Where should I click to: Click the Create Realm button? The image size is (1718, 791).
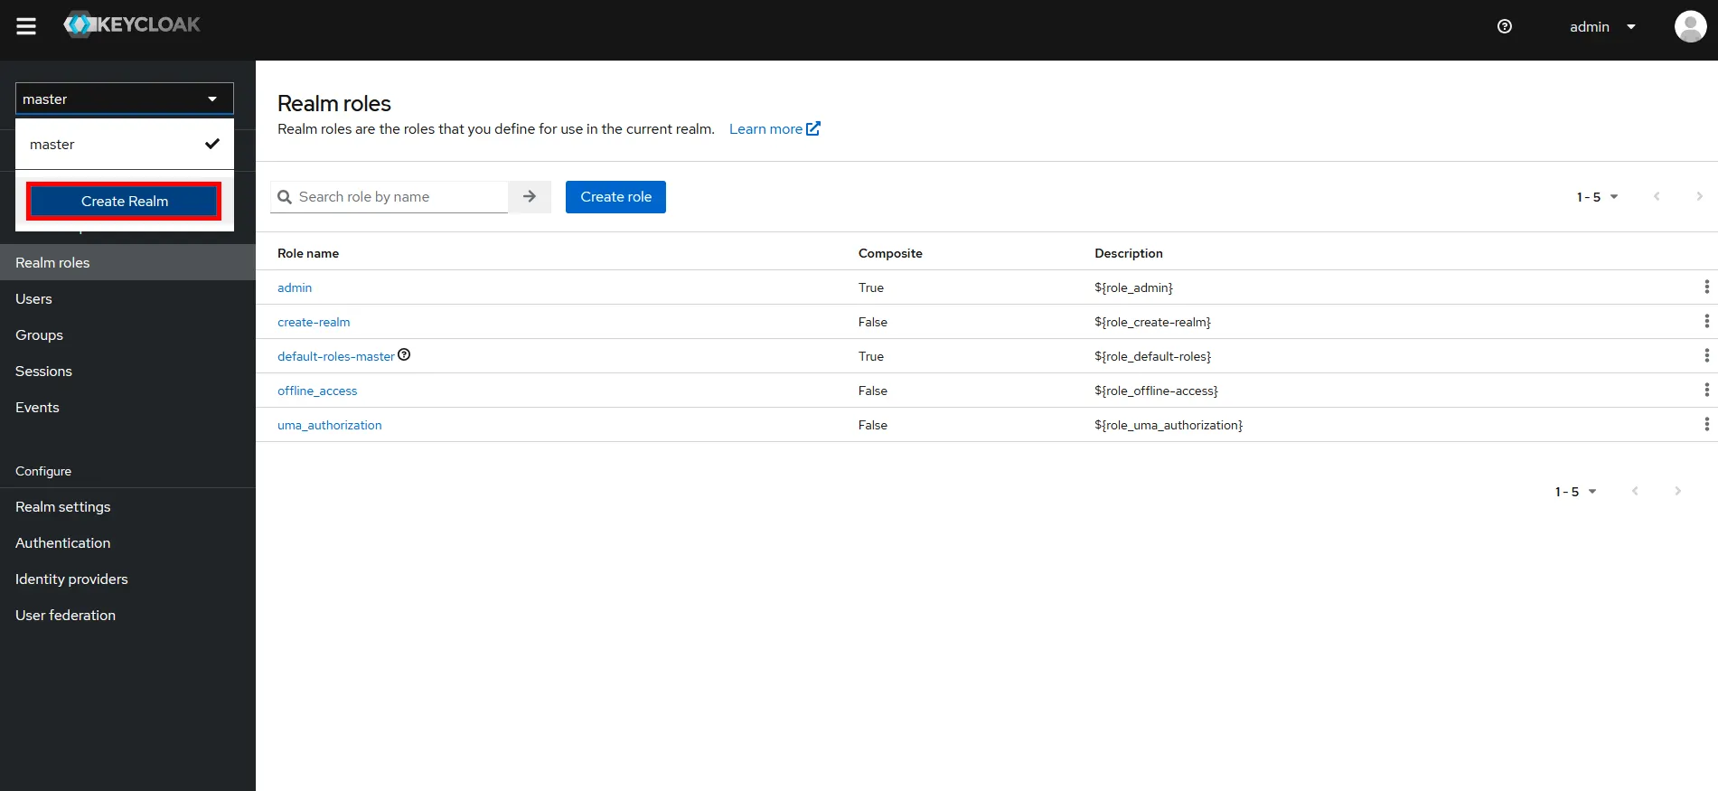pyautogui.click(x=125, y=201)
